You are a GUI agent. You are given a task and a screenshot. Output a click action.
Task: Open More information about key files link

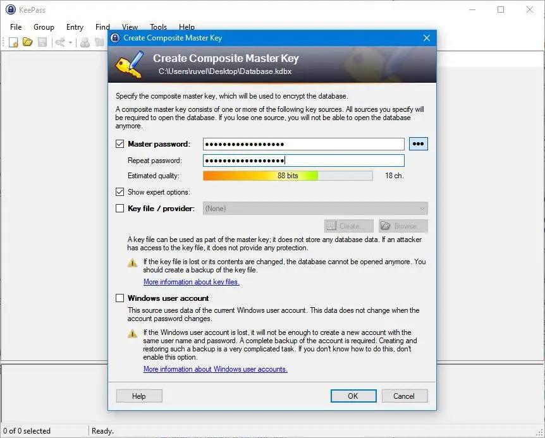click(192, 282)
